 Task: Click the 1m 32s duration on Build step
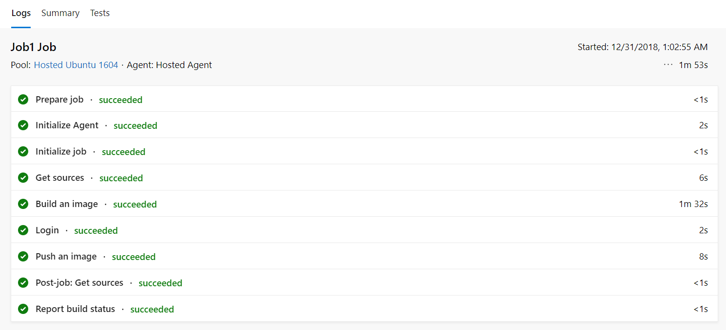coord(693,204)
